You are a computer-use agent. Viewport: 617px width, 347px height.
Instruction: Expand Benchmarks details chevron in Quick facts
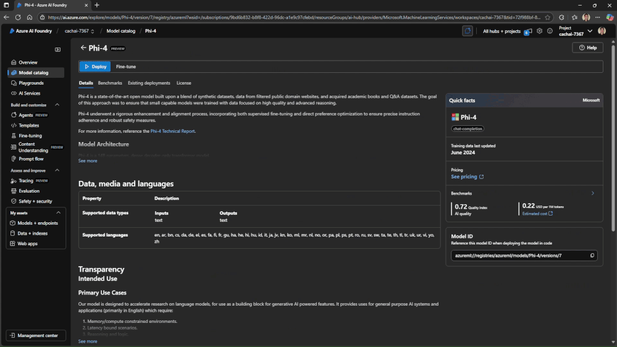click(592, 193)
